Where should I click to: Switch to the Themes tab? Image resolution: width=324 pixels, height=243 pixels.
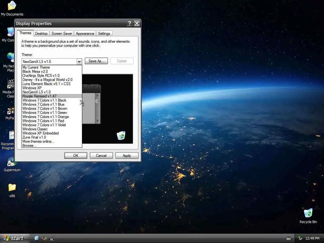pos(25,33)
